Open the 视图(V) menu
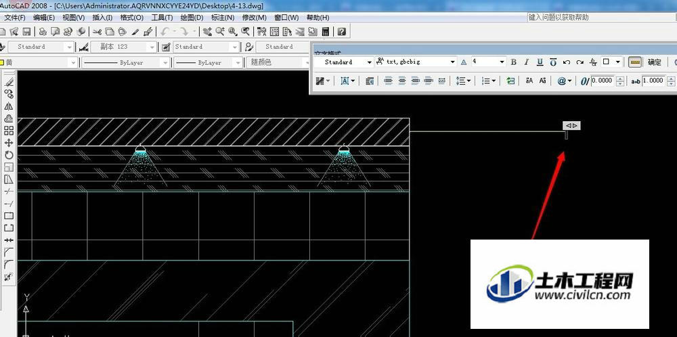The width and height of the screenshot is (677, 337). 73,18
